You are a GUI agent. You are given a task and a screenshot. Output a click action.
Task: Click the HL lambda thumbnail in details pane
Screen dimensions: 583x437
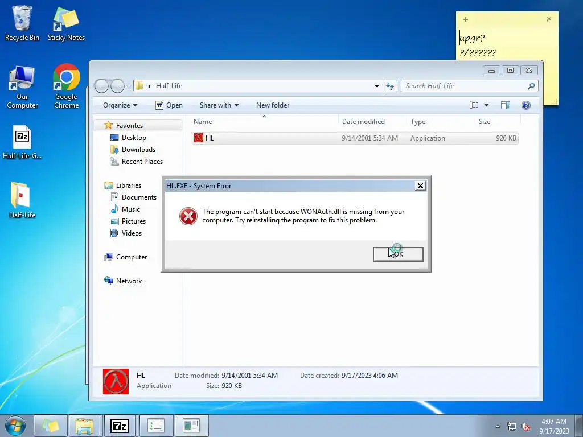coord(116,381)
